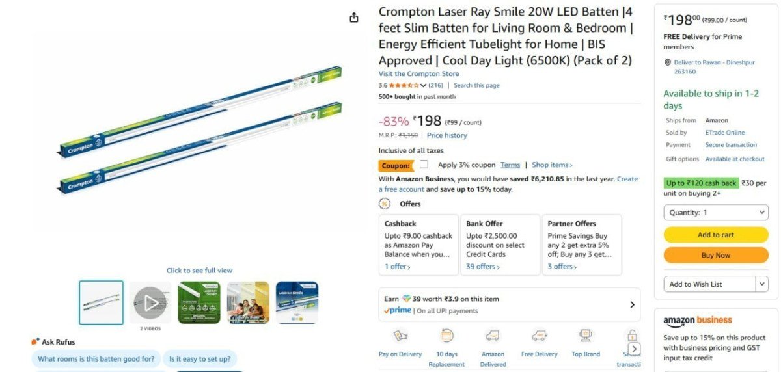Click the share icon above product image
The image size is (781, 372).
[354, 18]
